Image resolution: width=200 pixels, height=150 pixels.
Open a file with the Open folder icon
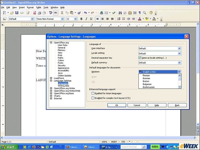pyautogui.click(x=12, y=13)
